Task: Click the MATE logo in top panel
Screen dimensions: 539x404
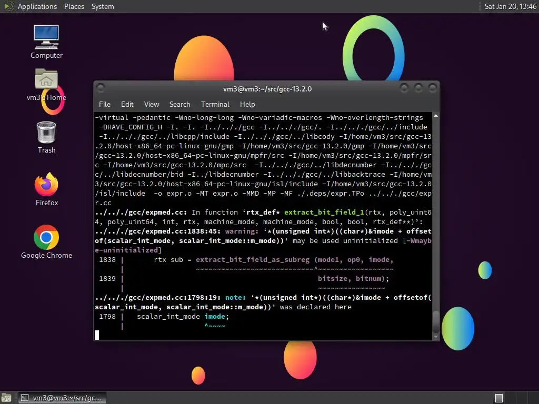Action: click(x=8, y=6)
